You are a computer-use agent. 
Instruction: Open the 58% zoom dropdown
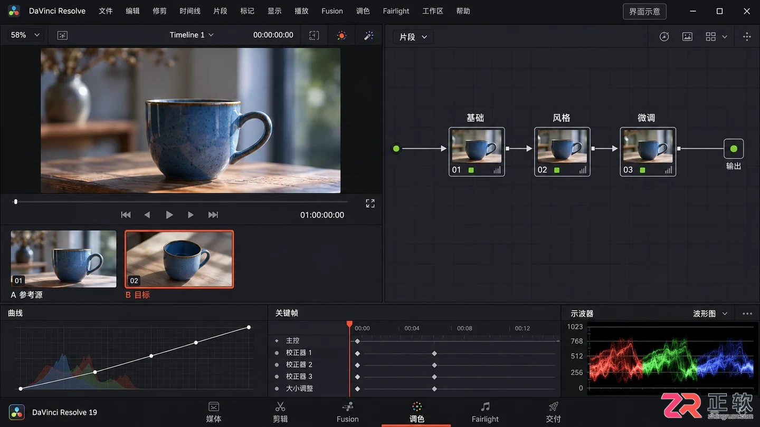25,35
